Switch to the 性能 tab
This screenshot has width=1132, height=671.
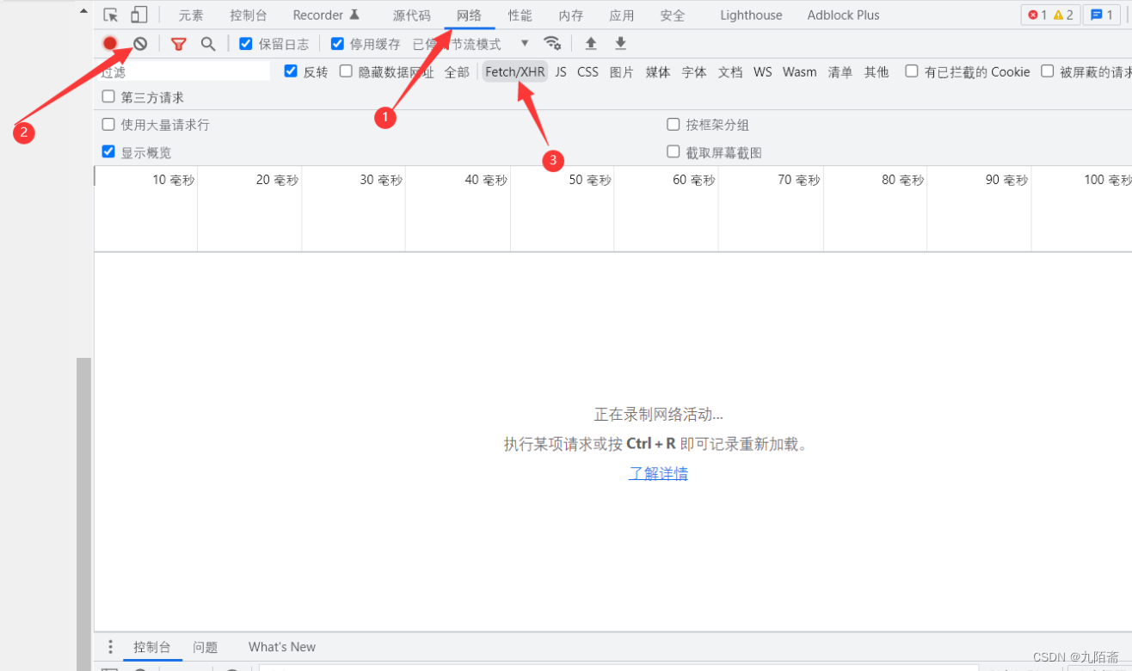(x=520, y=15)
